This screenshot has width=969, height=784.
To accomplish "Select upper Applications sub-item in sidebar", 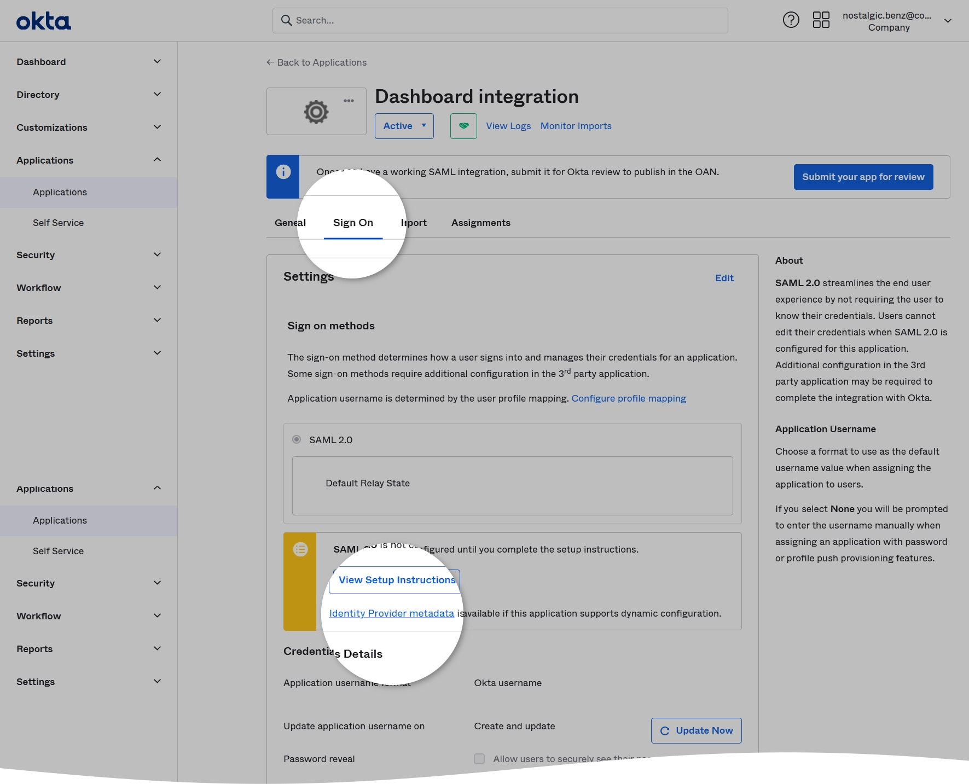I will [89, 192].
